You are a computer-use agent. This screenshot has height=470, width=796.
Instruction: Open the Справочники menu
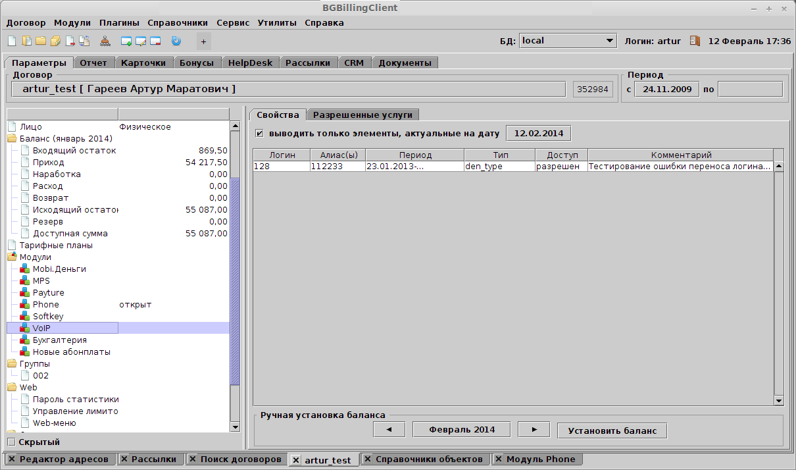click(178, 22)
